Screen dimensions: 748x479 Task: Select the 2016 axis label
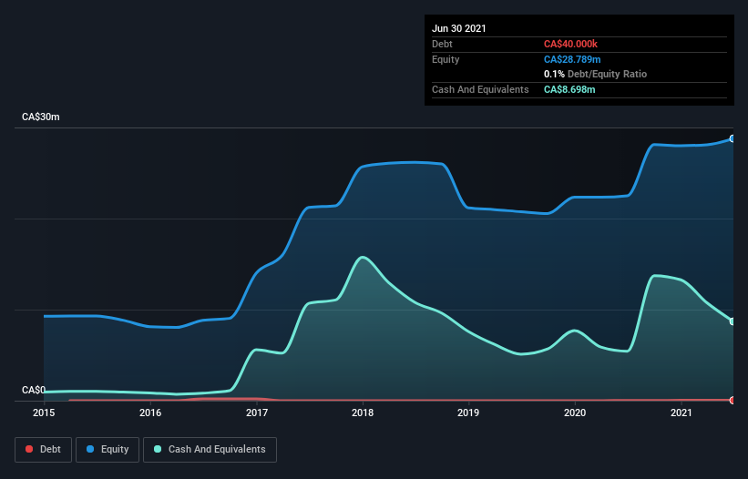click(150, 413)
